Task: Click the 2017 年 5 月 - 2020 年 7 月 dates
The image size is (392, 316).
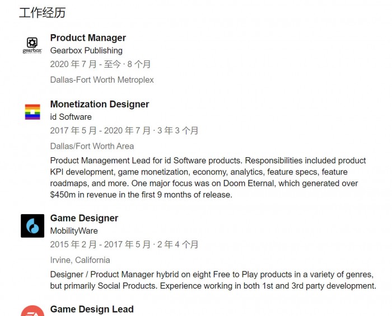Action: click(x=124, y=131)
